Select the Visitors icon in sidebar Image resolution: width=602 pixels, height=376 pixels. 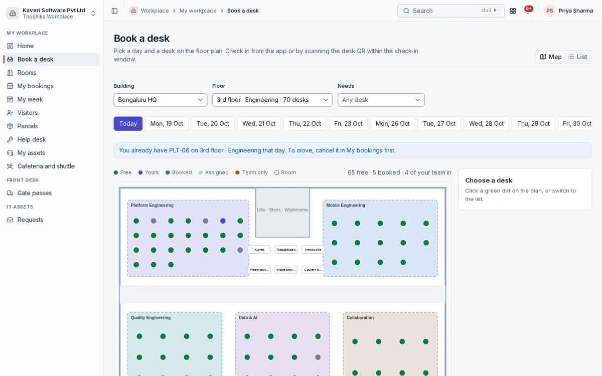point(10,113)
